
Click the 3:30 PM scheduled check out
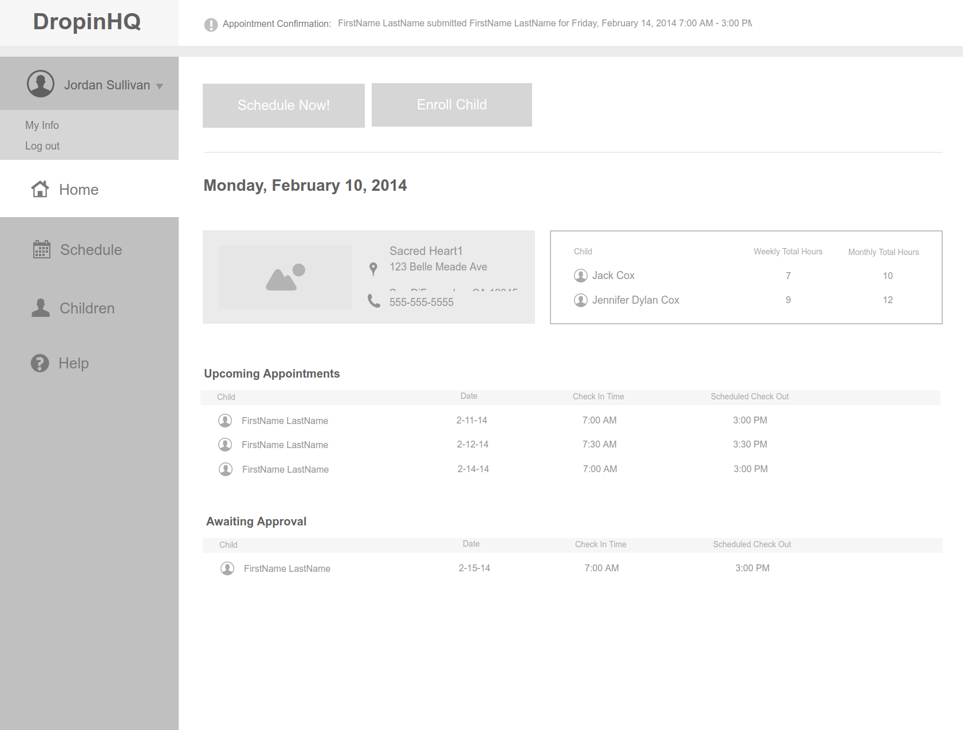(750, 444)
